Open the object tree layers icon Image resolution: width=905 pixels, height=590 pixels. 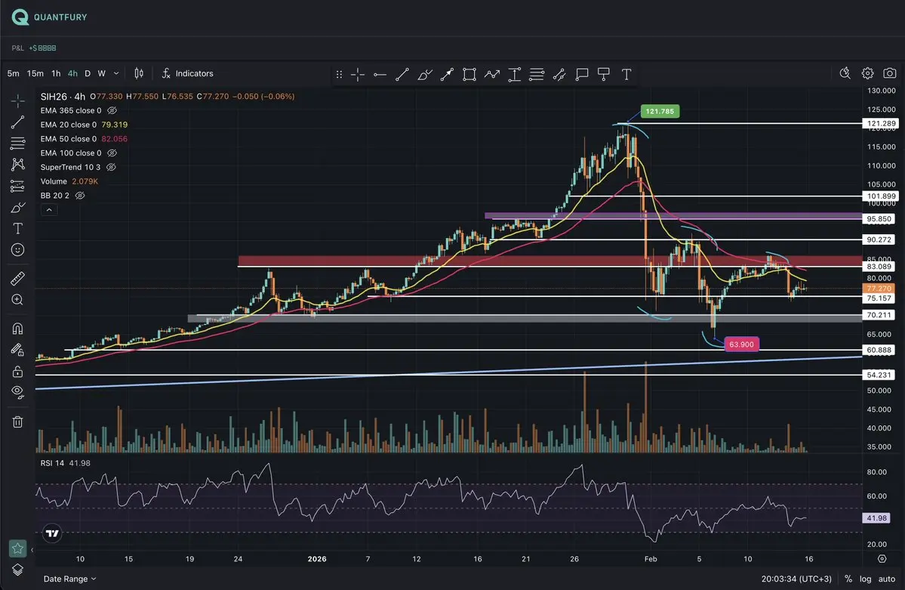[18, 570]
